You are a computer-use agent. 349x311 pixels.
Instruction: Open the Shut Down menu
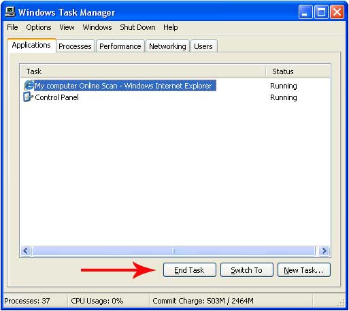[x=137, y=27]
